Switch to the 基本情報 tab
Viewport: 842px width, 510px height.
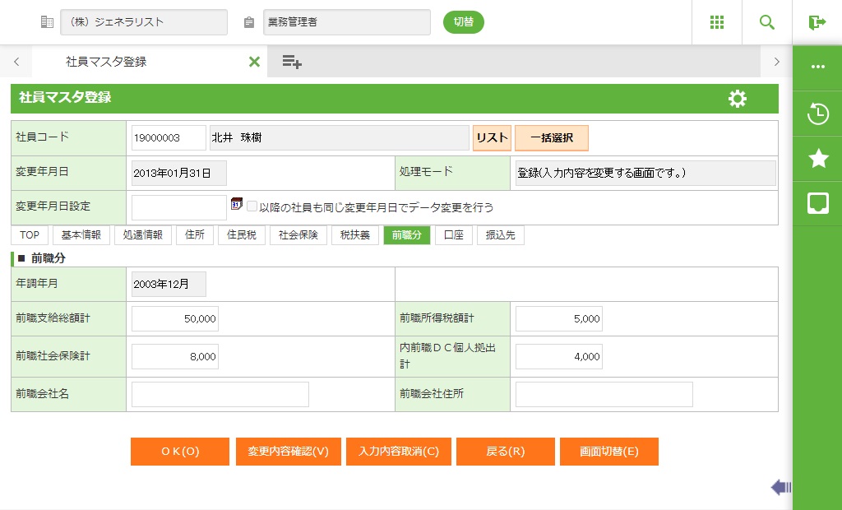pyautogui.click(x=81, y=235)
